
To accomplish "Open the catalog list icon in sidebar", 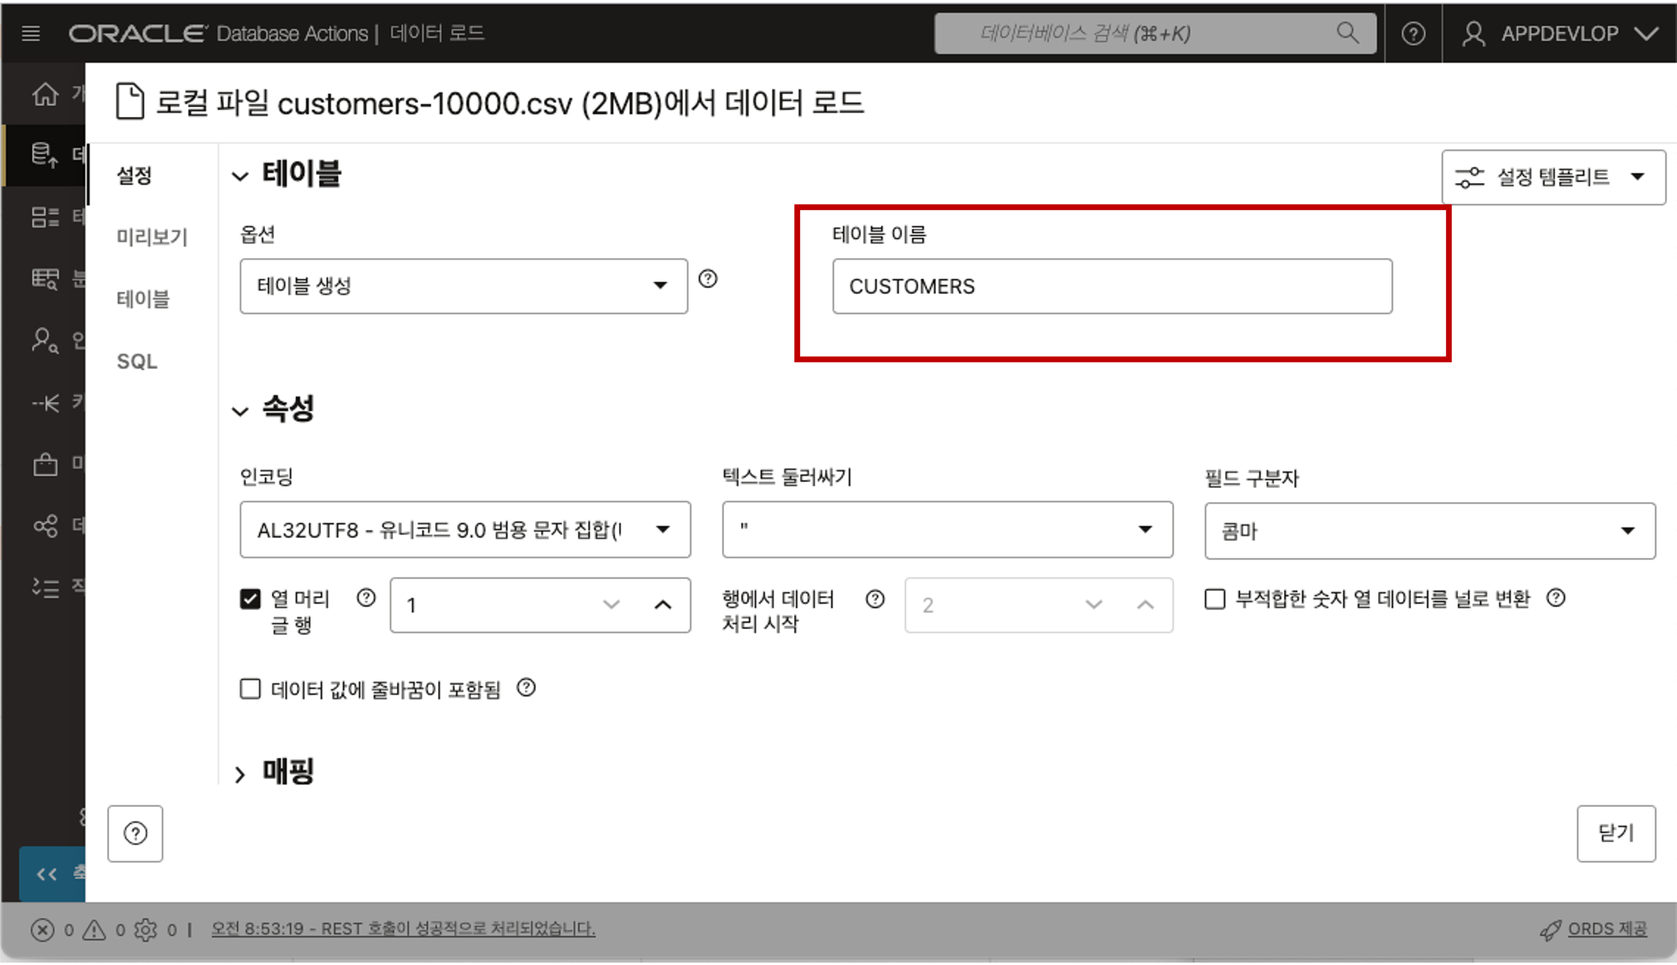I will [x=45, y=217].
